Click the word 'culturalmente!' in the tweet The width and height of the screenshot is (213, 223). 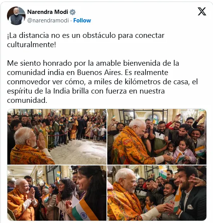(x=32, y=45)
